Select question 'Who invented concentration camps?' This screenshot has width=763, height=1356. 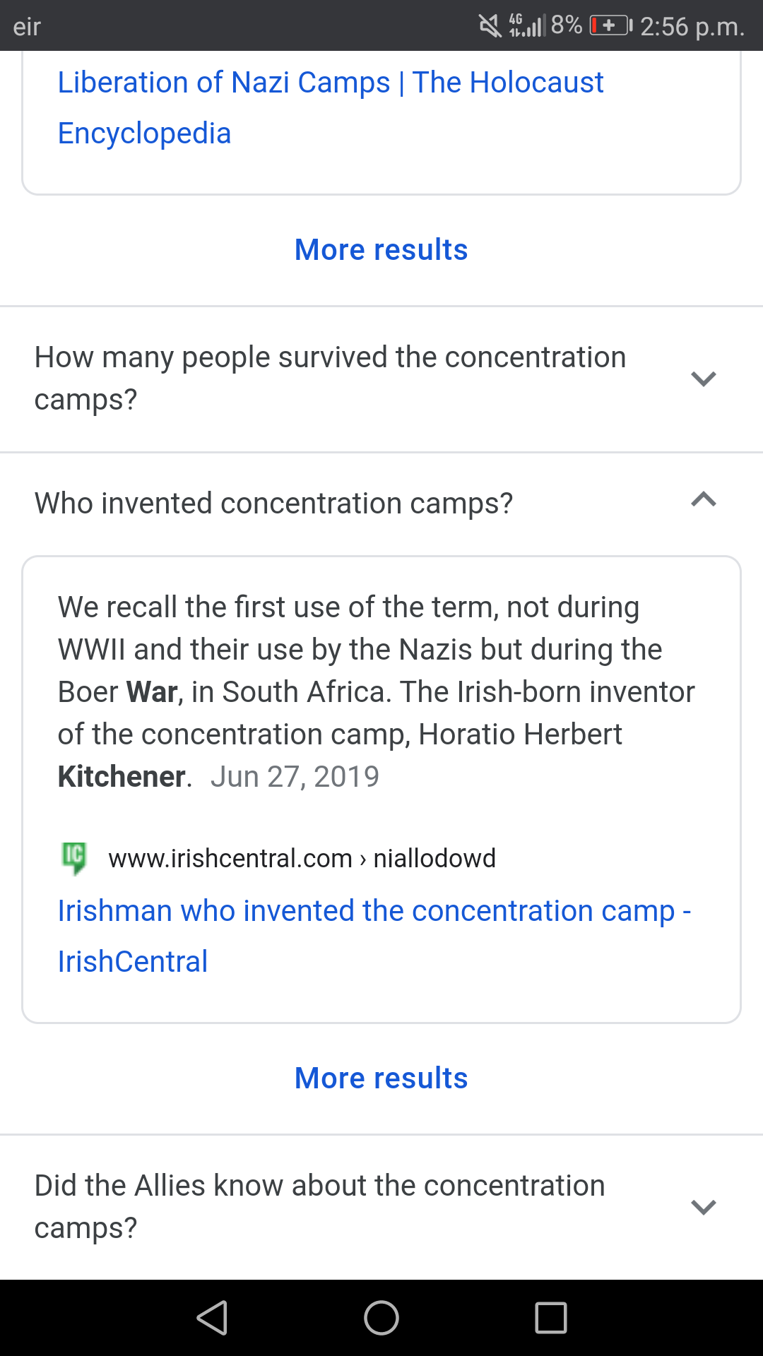tap(273, 504)
